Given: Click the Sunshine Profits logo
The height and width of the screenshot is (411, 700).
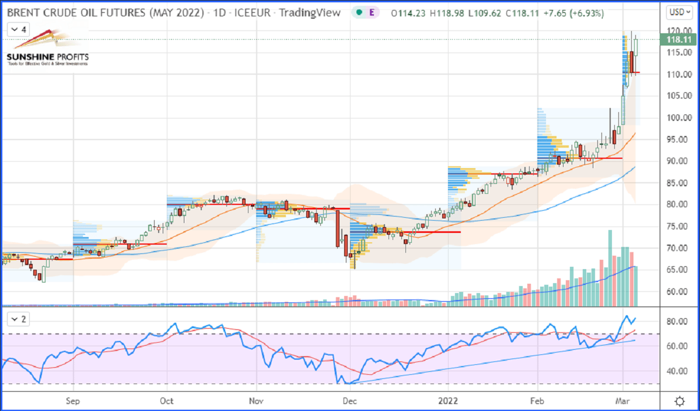Looking at the screenshot, I should click(47, 48).
